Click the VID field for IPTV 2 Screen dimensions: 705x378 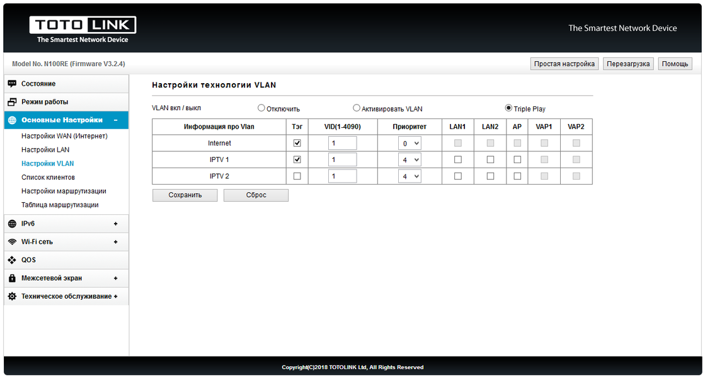[x=343, y=176]
